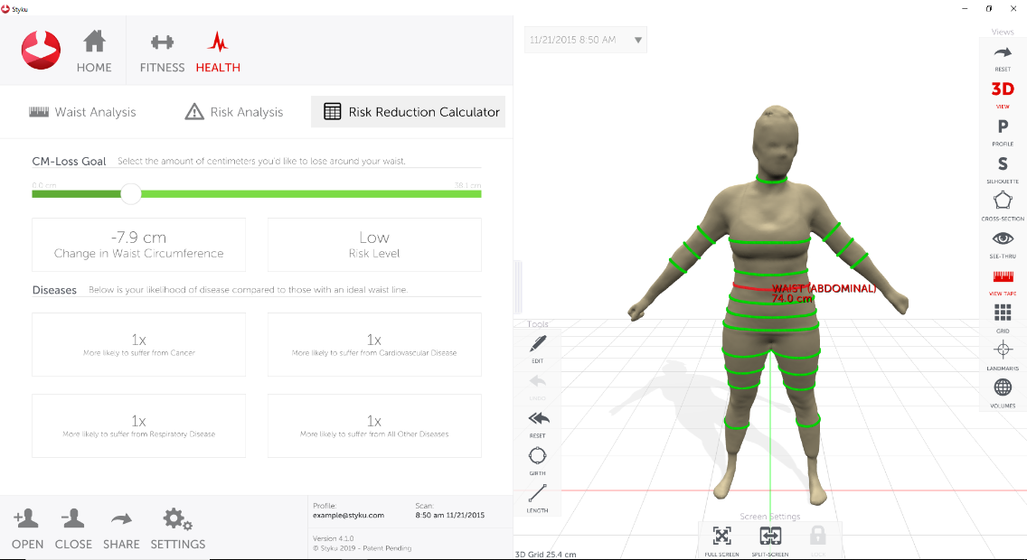Toggle See-Thru eye view
1027x560 pixels.
click(1003, 242)
